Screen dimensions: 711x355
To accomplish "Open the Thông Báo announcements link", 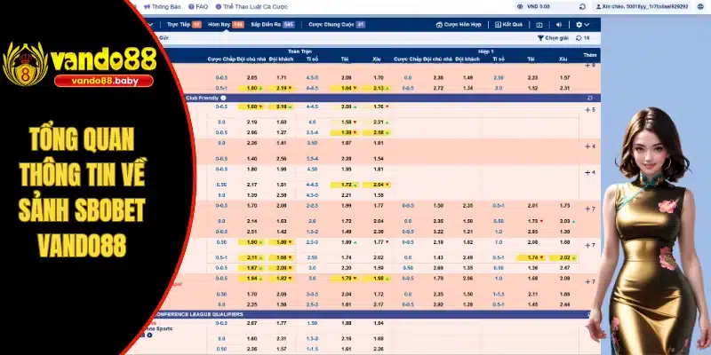I will [x=163, y=7].
